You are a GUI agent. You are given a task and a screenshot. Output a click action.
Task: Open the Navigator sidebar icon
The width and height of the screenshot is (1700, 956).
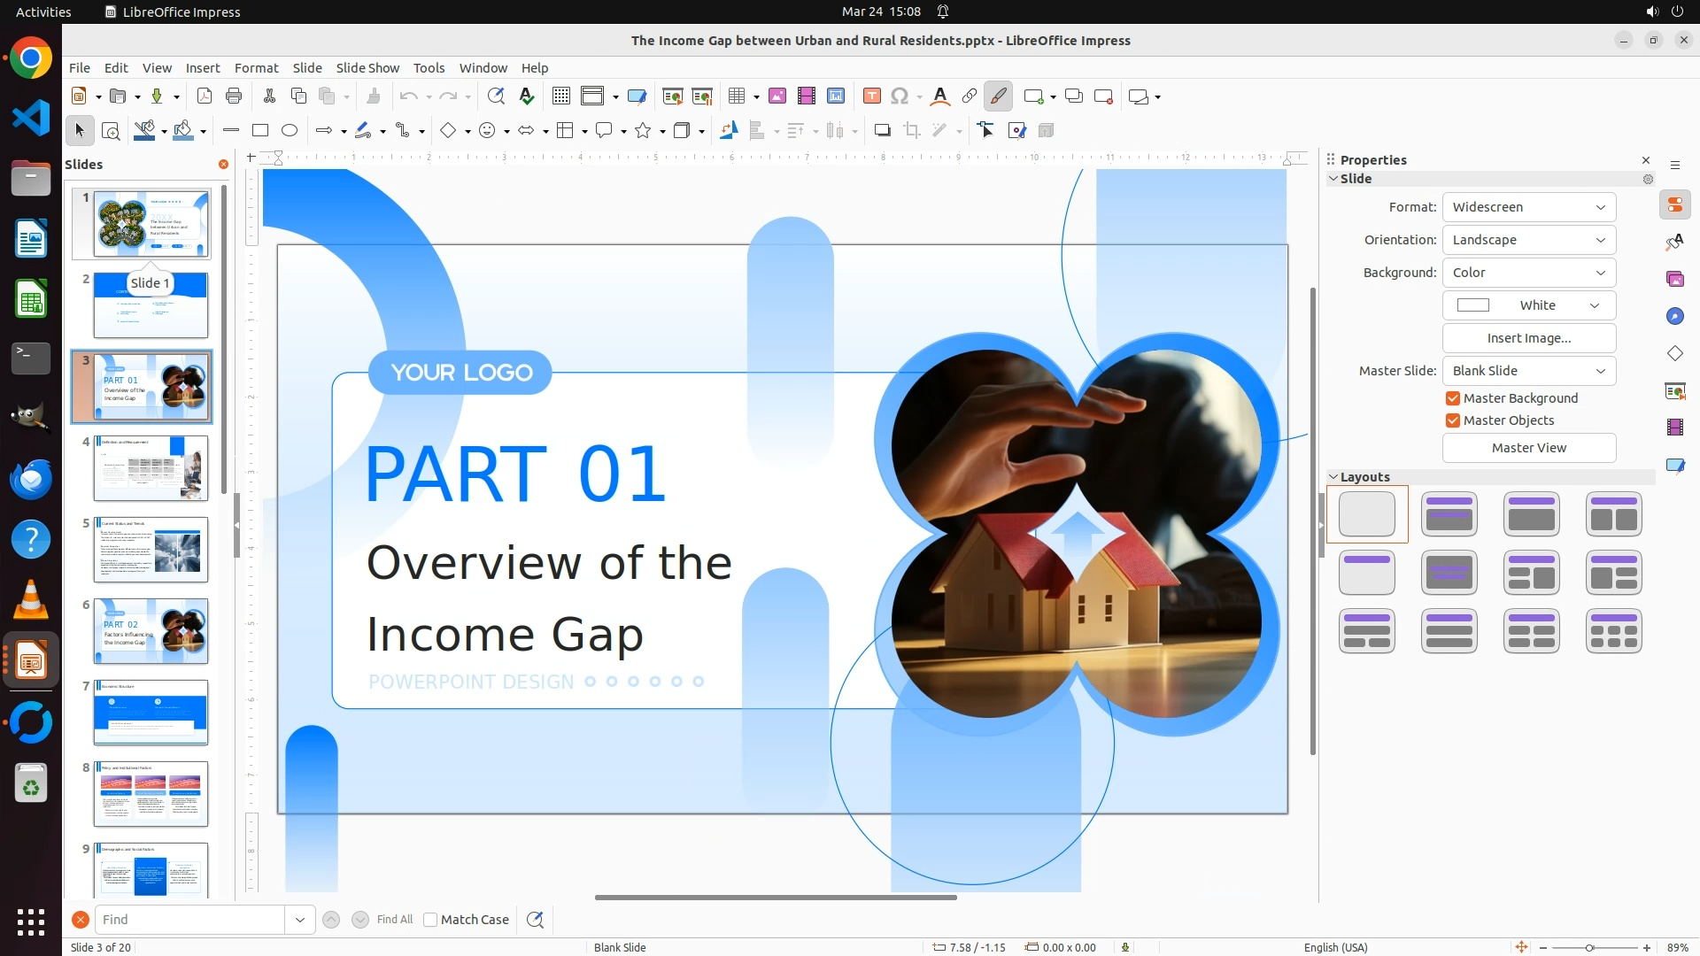(1674, 316)
